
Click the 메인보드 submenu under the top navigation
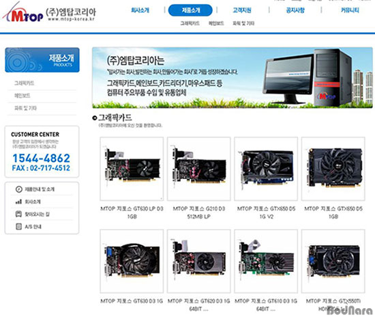(216, 23)
